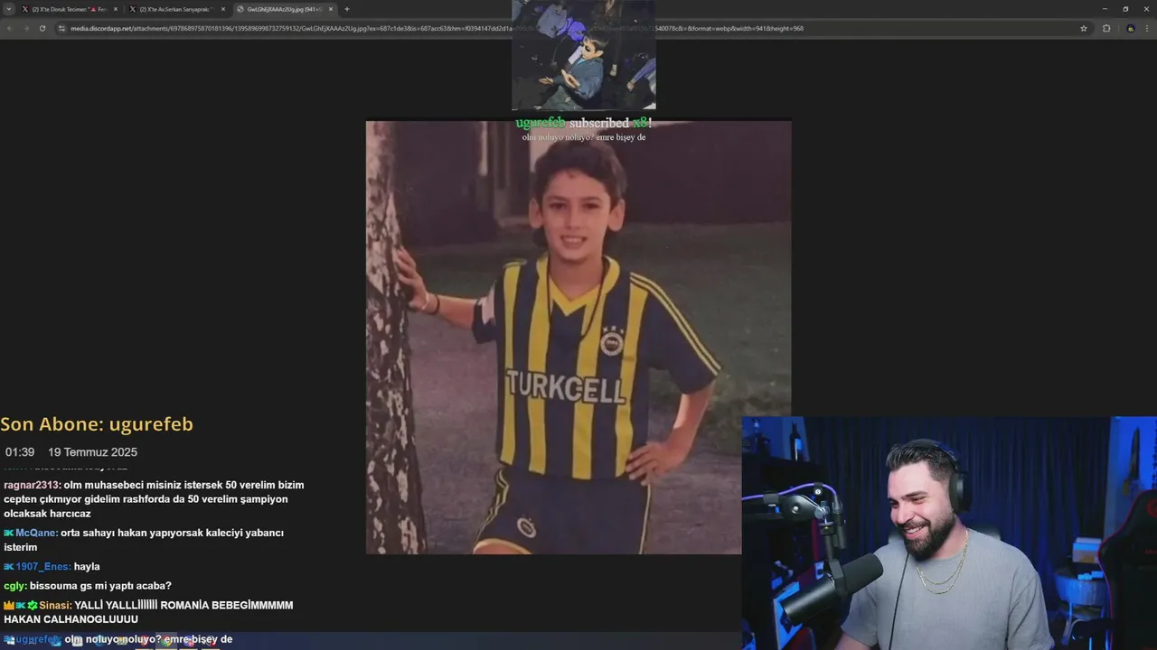Image resolution: width=1157 pixels, height=650 pixels.
Task: Click message 'HAKAN CALHANOGLUUUU'
Action: pos(71,619)
